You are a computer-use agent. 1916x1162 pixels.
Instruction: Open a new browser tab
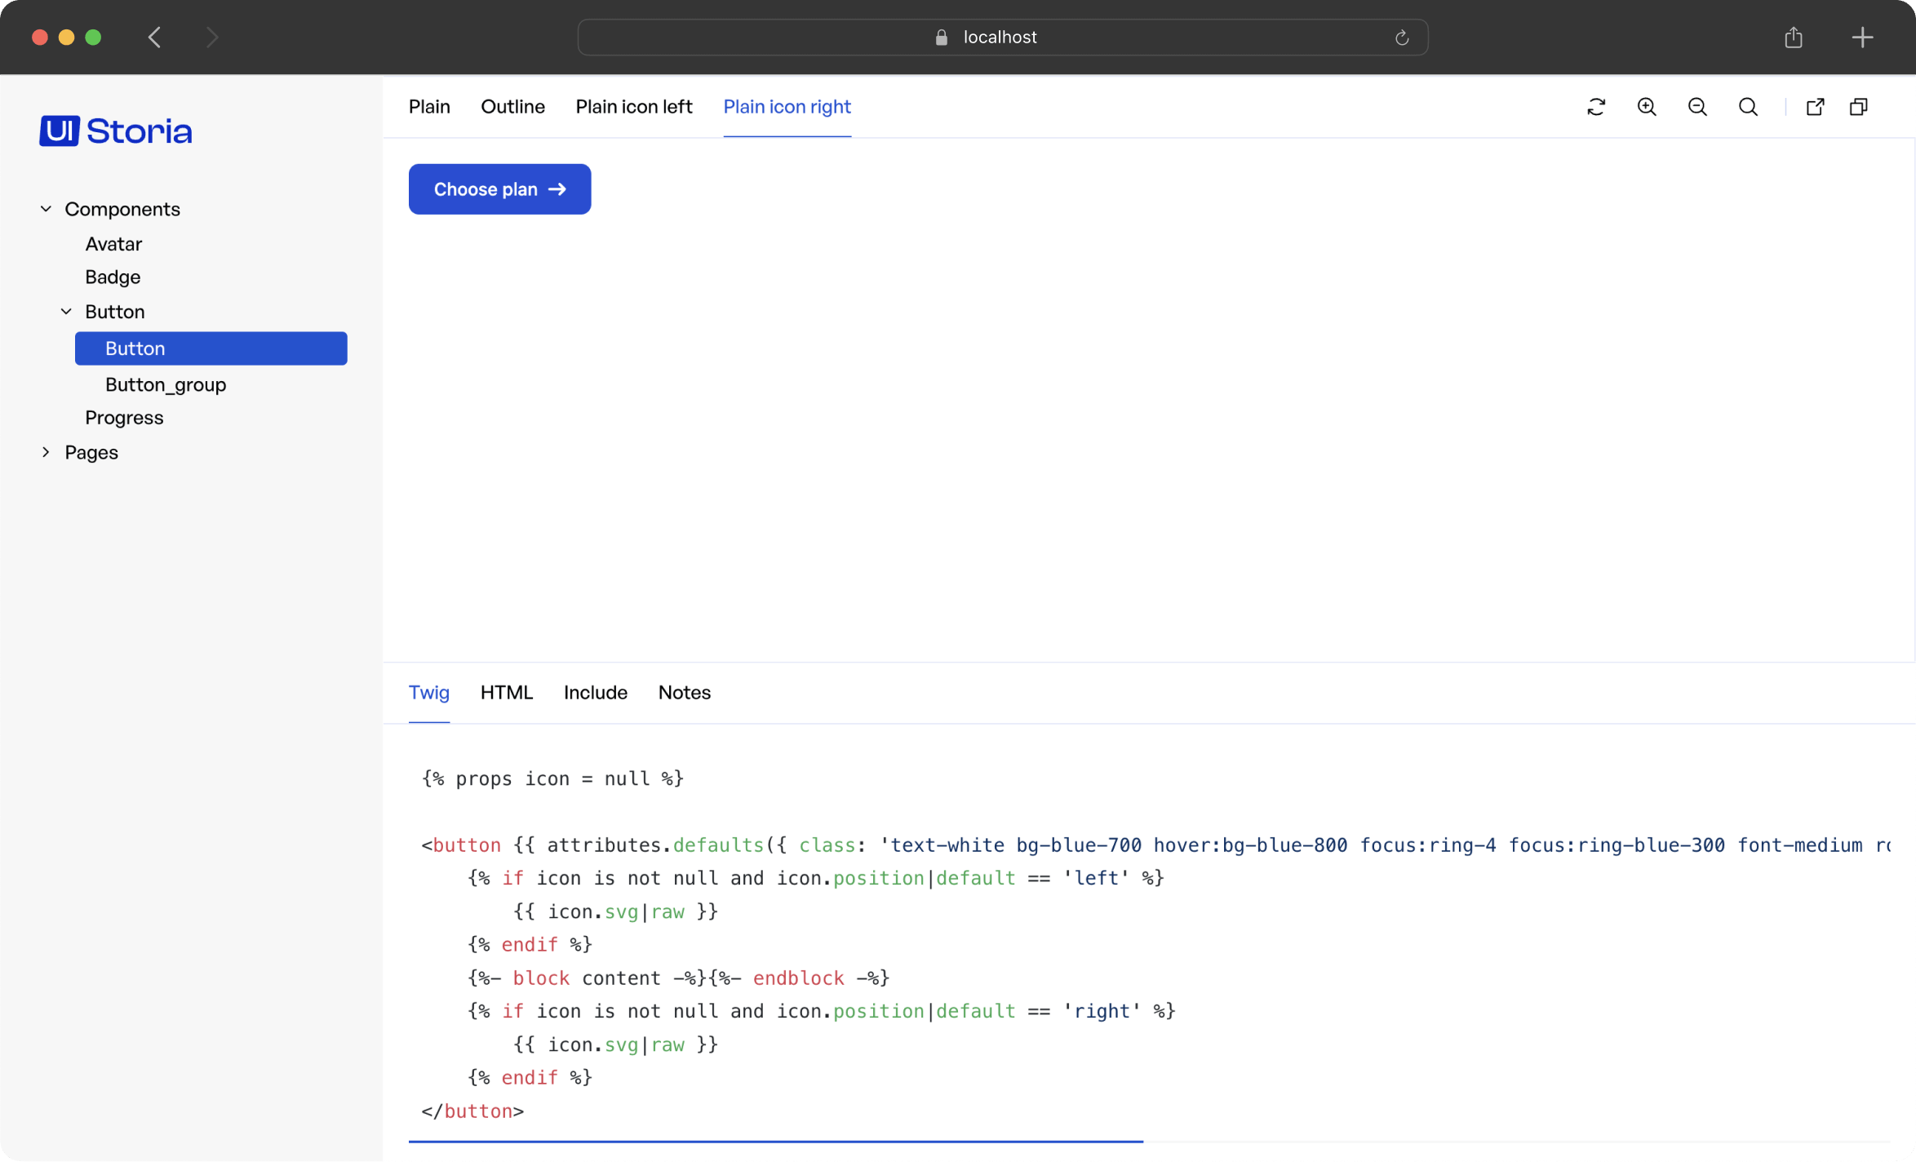pyautogui.click(x=1862, y=38)
